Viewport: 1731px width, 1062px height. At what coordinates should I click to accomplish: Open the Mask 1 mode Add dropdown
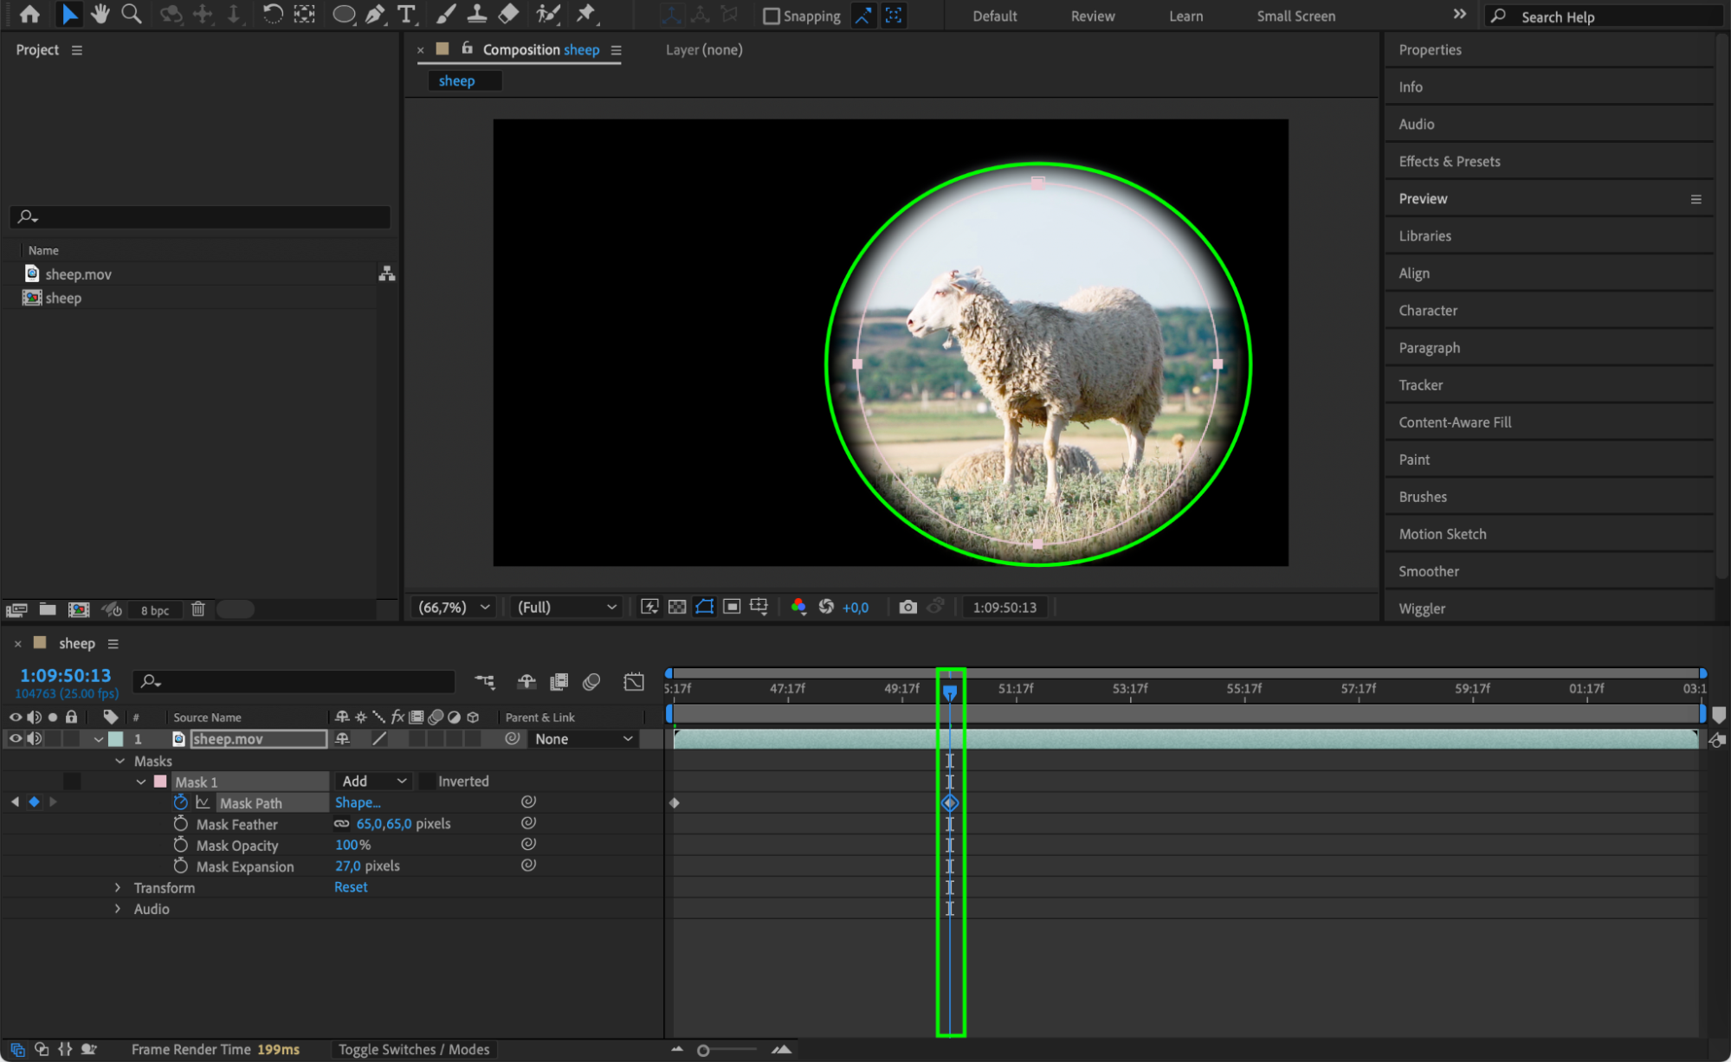(x=374, y=781)
